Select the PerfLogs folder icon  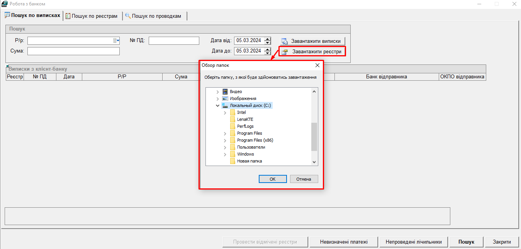coord(232,127)
